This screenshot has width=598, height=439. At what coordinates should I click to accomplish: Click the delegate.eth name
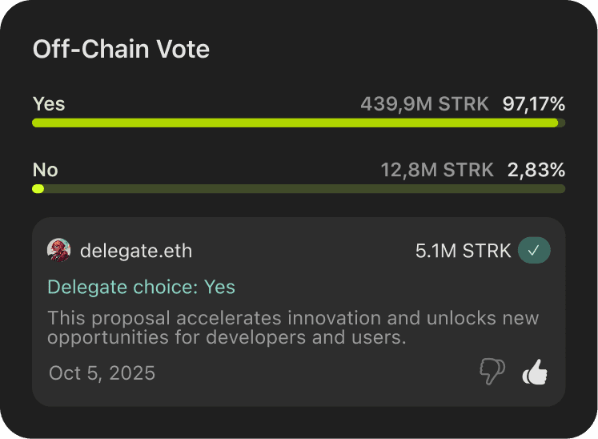pos(136,251)
